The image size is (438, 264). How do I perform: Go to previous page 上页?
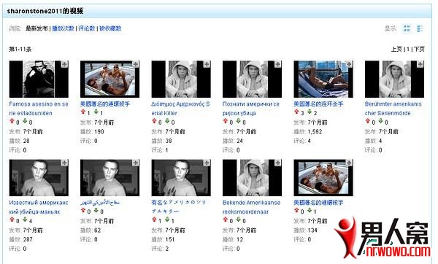[x=396, y=49]
